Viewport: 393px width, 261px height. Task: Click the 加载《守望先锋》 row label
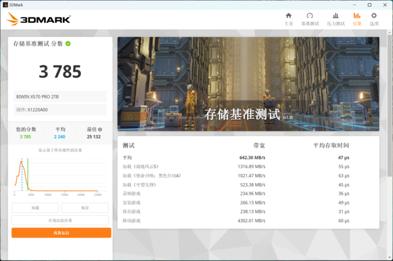(140, 185)
